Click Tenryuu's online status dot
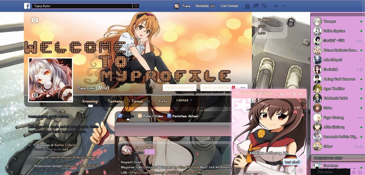The height and width of the screenshot is (175, 365). point(361,21)
